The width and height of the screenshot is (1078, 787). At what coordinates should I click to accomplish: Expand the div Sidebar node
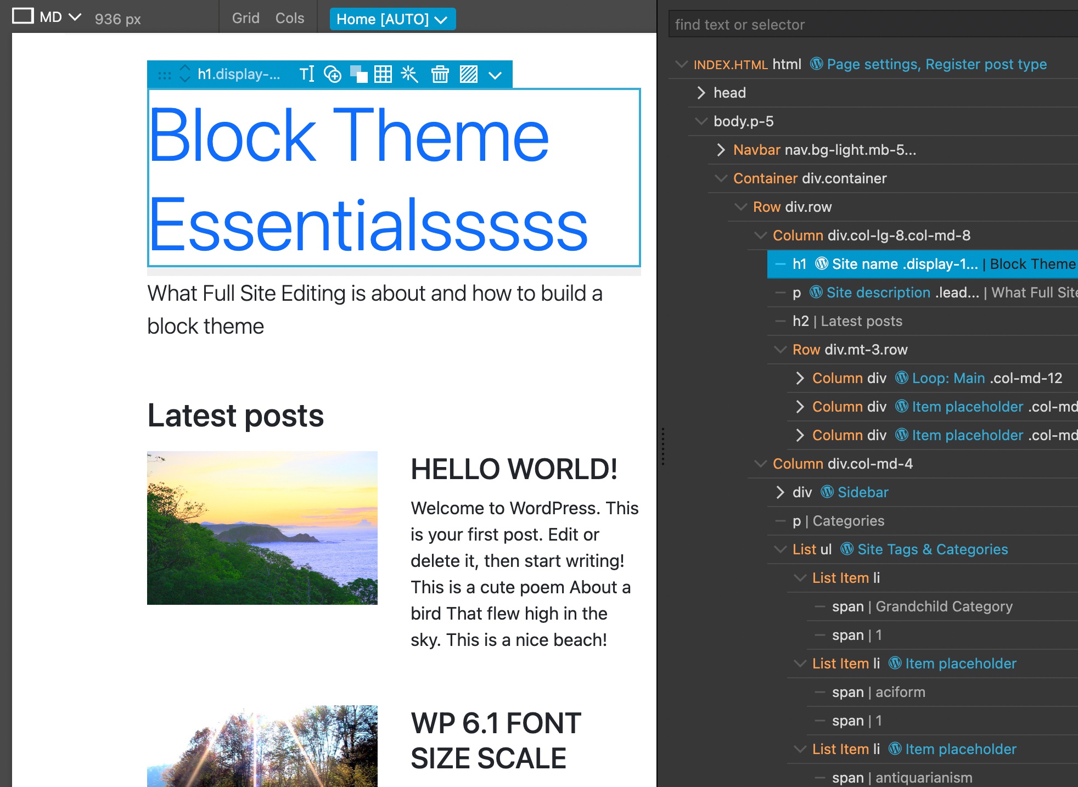click(x=780, y=492)
